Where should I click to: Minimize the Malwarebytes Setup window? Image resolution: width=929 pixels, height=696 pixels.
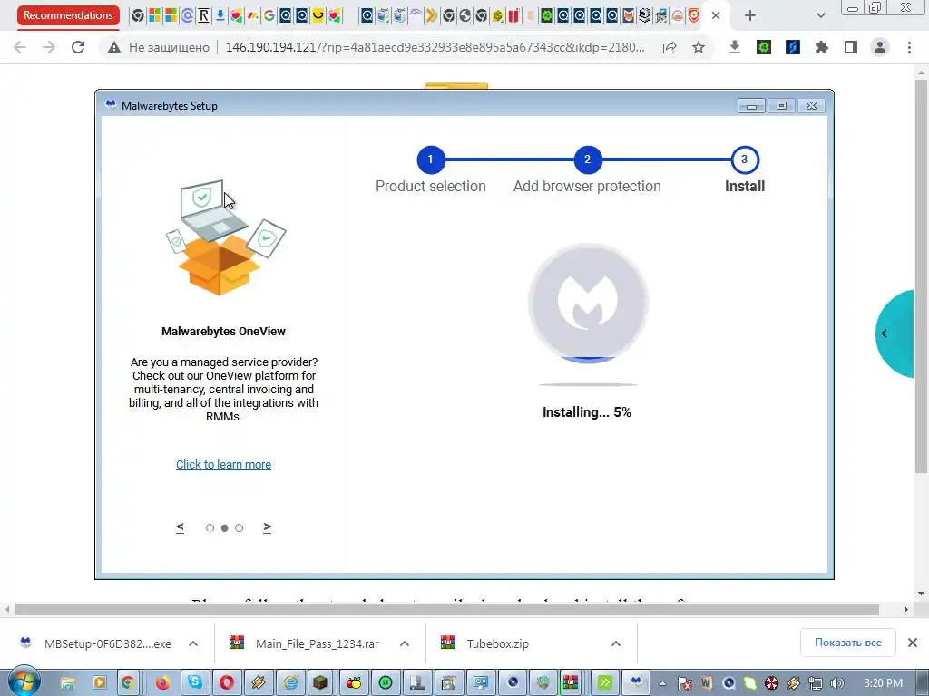751,106
